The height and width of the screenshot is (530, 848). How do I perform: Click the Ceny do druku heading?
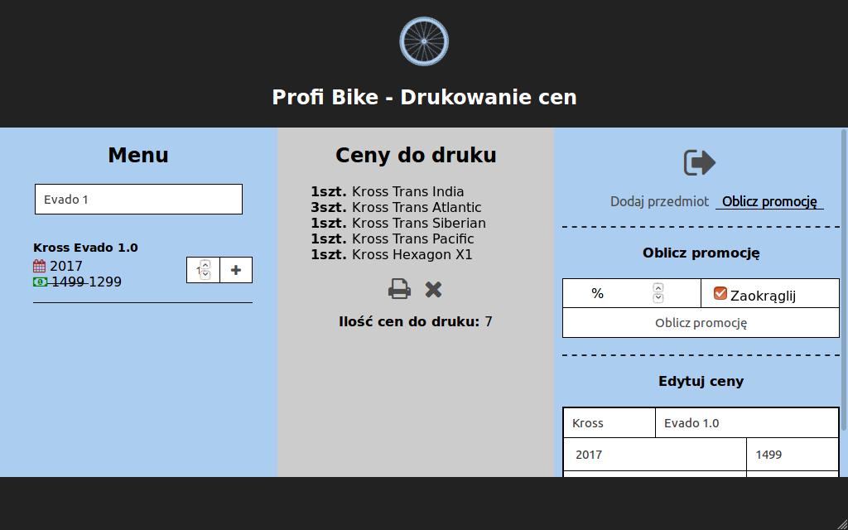pyautogui.click(x=416, y=155)
